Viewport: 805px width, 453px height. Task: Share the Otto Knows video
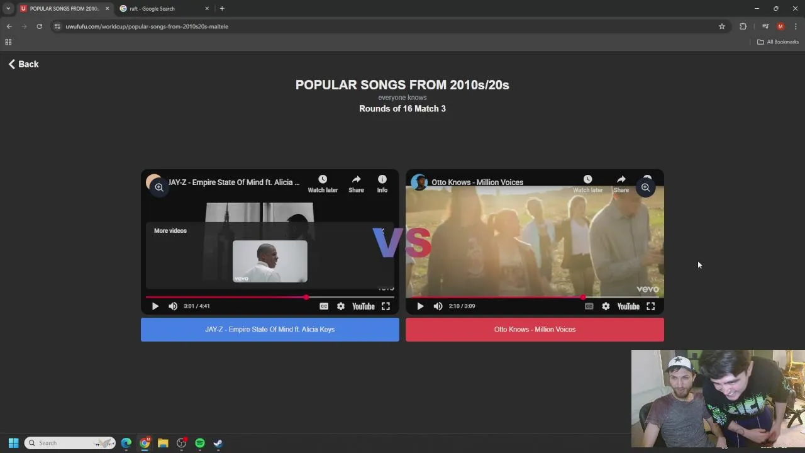click(621, 184)
